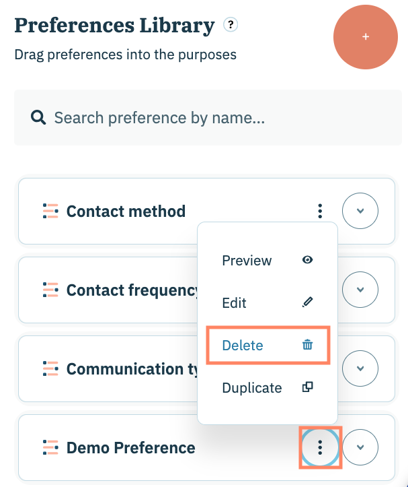Viewport: 408px width, 487px height.
Task: Click the Contact frequency drag handle icon
Action: pos(50,290)
